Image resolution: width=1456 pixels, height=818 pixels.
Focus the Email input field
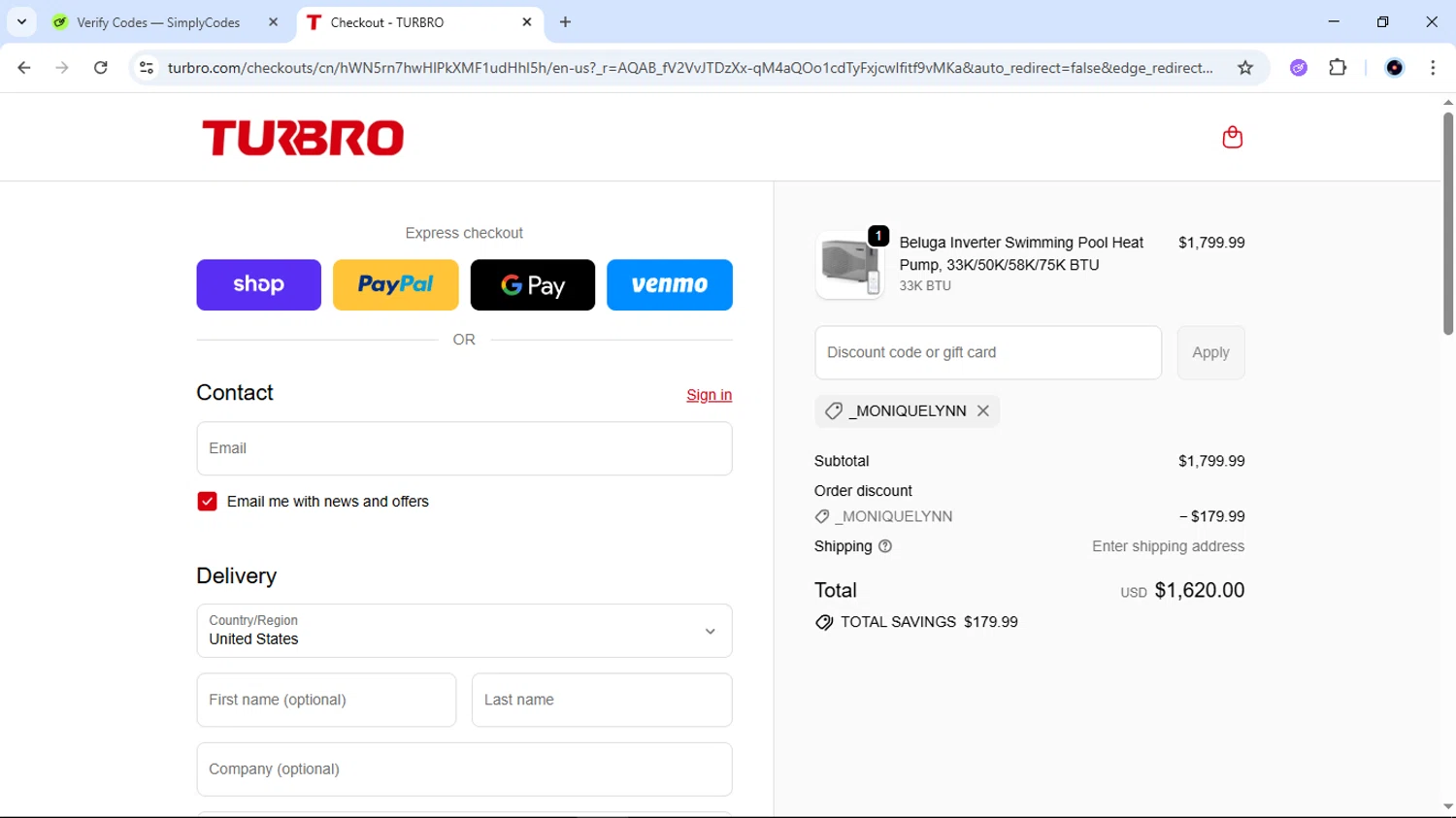[464, 448]
